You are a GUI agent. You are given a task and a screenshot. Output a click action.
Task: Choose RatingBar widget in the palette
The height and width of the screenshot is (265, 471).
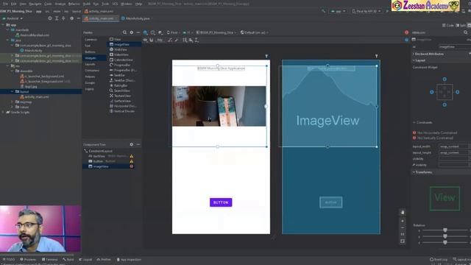pos(121,85)
